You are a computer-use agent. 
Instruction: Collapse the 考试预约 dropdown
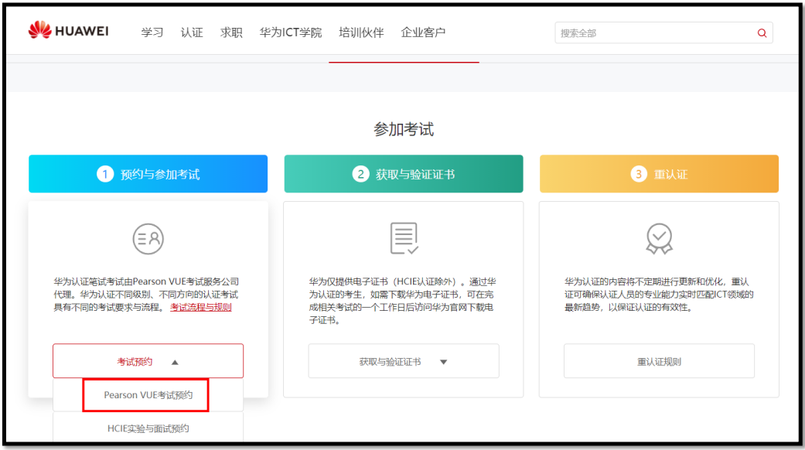[x=148, y=361]
